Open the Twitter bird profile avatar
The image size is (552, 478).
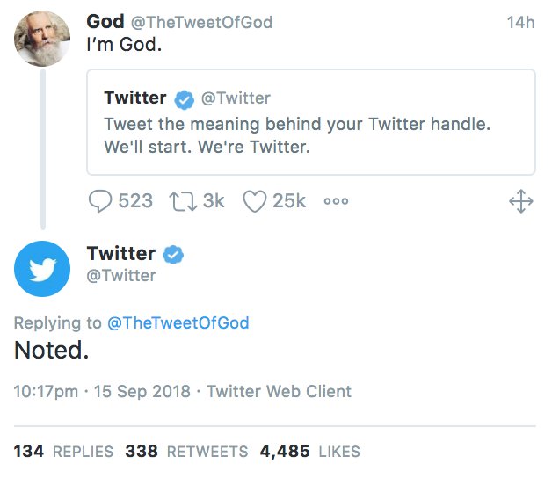pos(42,269)
